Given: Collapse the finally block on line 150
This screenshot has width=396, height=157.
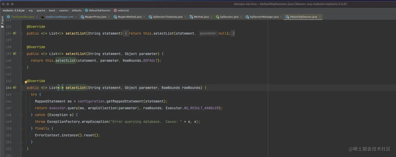Looking at the screenshot, I should point(21,129).
